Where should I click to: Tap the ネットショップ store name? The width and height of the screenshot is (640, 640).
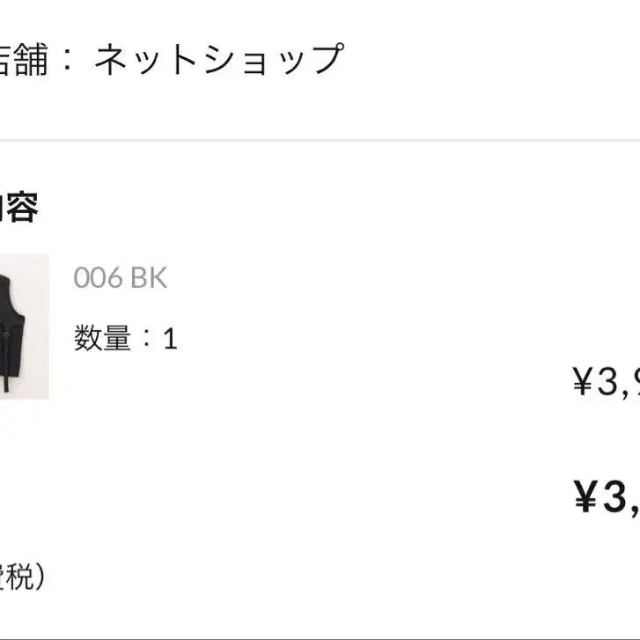click(x=217, y=60)
